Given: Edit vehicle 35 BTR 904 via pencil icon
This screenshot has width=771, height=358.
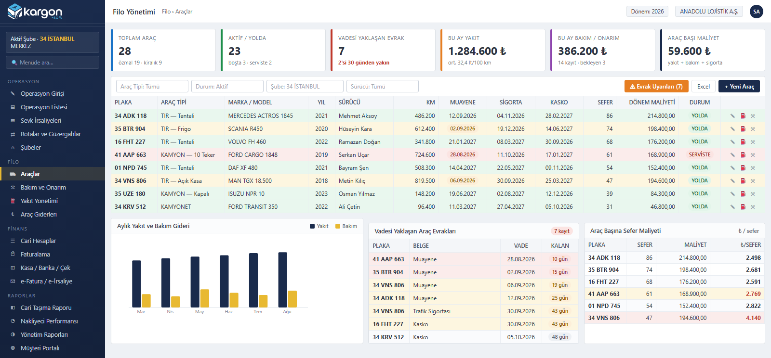Looking at the screenshot, I should click(732, 129).
